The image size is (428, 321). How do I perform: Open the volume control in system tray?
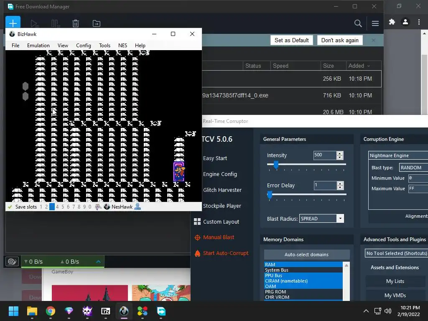click(388, 311)
